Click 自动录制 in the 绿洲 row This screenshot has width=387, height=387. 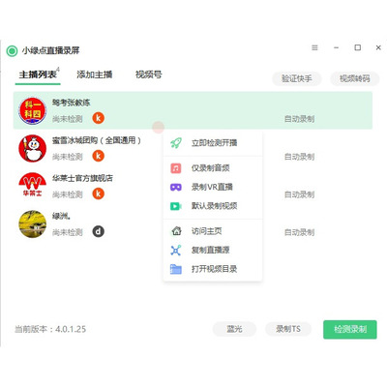click(x=299, y=232)
